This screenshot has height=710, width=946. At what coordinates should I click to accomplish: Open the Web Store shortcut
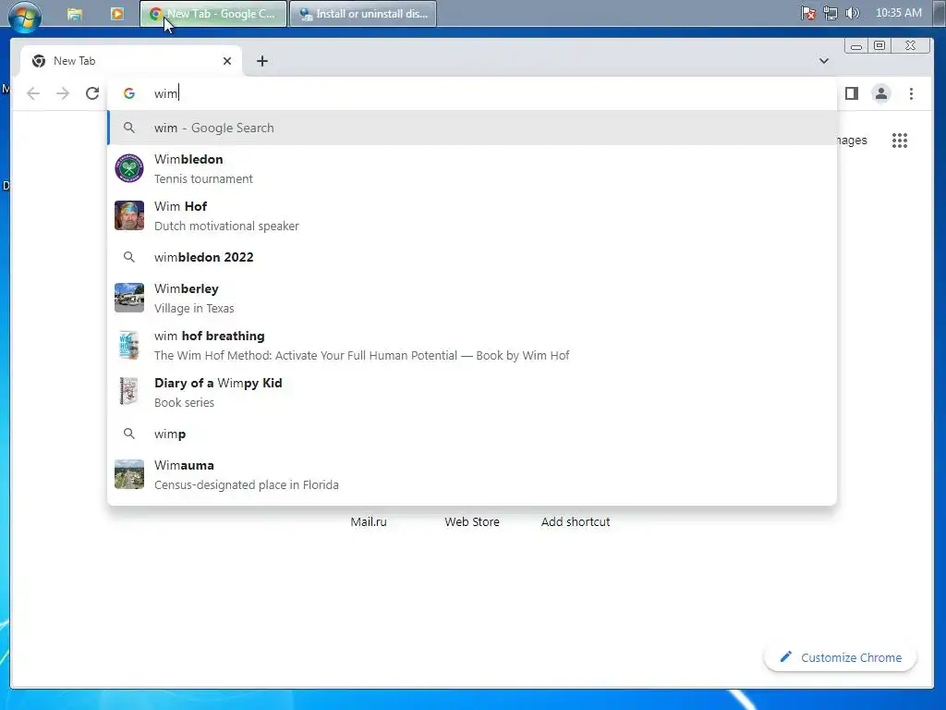(472, 521)
